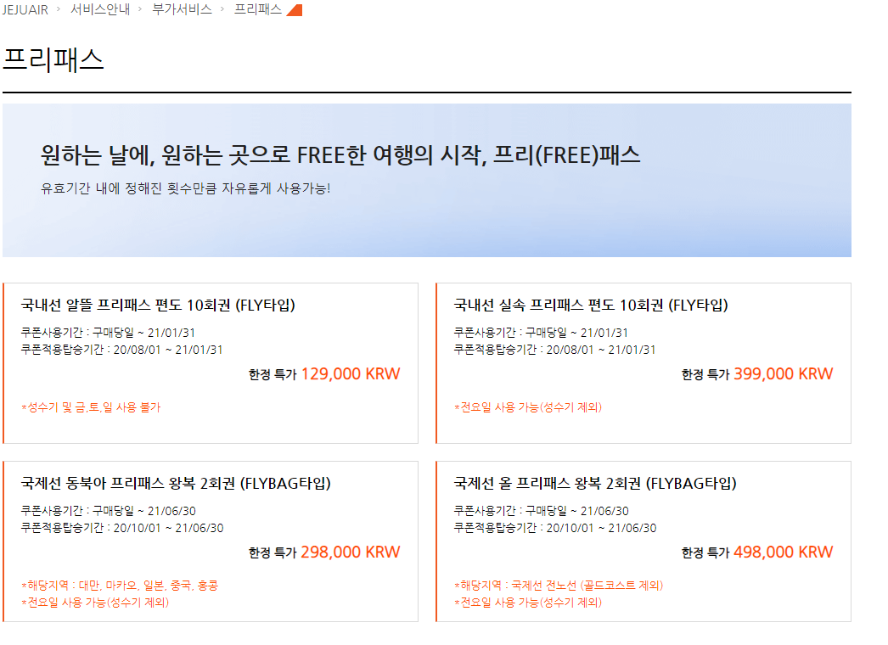Open 국제선 동북아 프리패스 왕복 2회권 card
This screenshot has width=888, height=645.
pyautogui.click(x=211, y=541)
